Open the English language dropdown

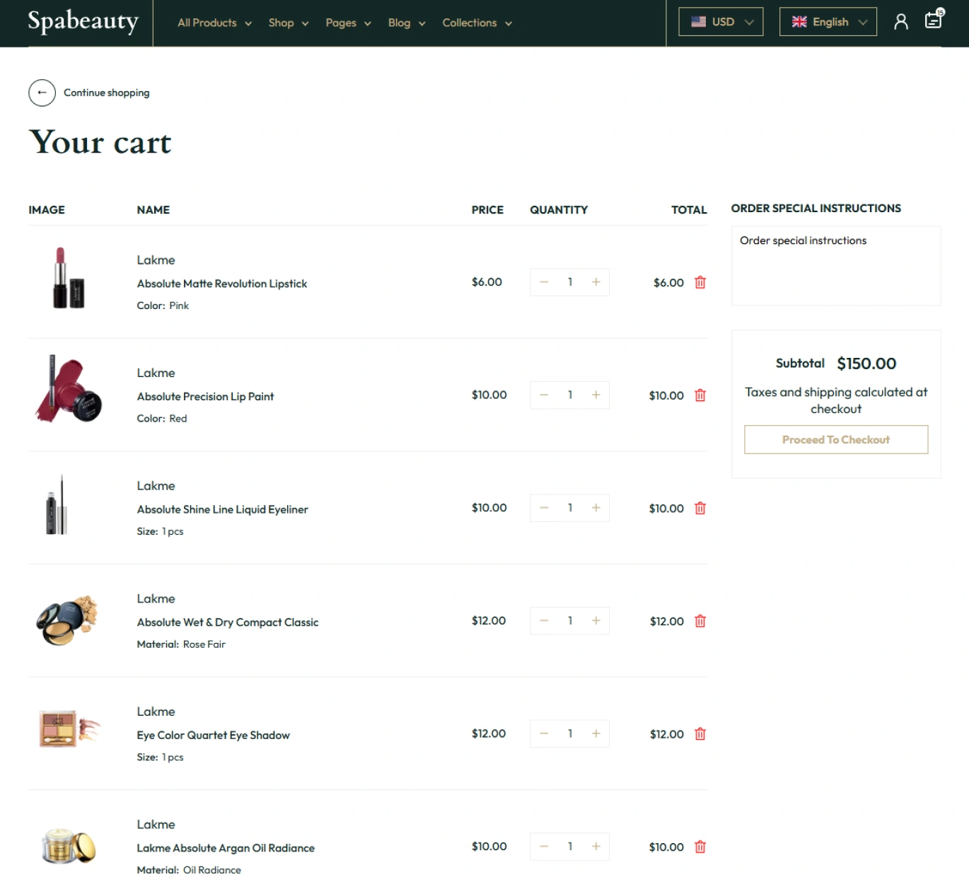click(x=828, y=22)
